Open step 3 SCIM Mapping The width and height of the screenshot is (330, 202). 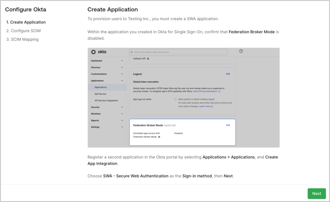pos(22,39)
